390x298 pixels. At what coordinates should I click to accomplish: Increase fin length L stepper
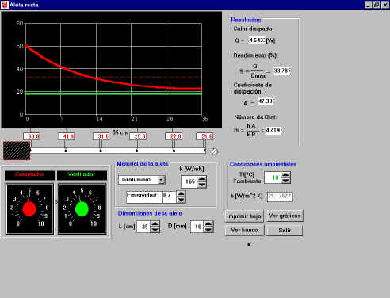(x=155, y=223)
